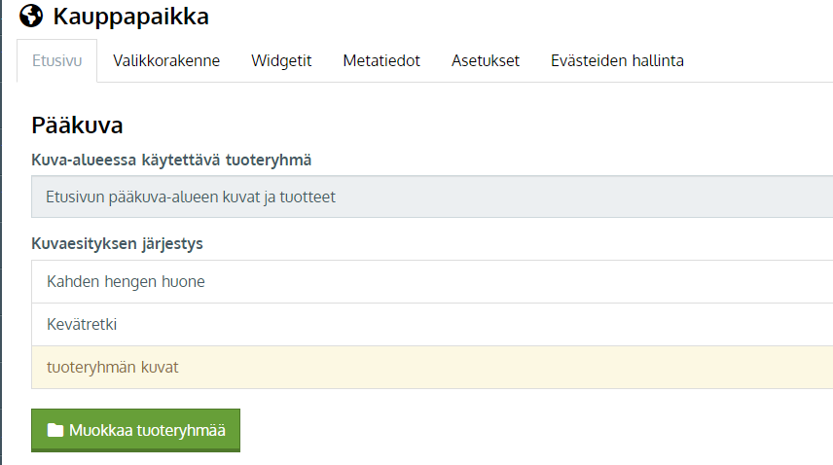Viewport: 833px width, 465px height.
Task: Click the folder icon on the green button
Action: tap(55, 430)
